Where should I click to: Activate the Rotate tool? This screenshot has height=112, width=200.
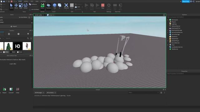(x=26, y=6)
